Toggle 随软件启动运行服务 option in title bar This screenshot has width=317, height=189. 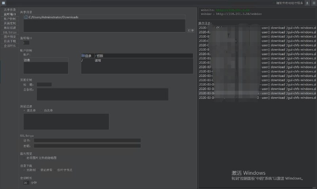pyautogui.click(x=289, y=3)
